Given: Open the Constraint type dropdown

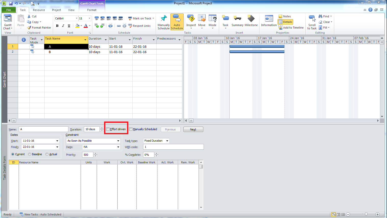Looking at the screenshot, I should pyautogui.click(x=118, y=141).
